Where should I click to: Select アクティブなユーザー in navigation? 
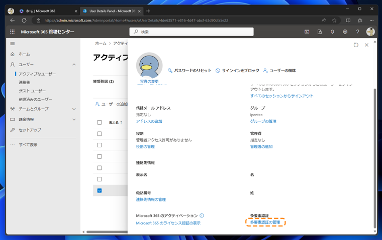point(37,74)
